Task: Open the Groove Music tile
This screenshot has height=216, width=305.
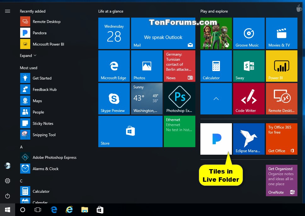Action: click(249, 33)
